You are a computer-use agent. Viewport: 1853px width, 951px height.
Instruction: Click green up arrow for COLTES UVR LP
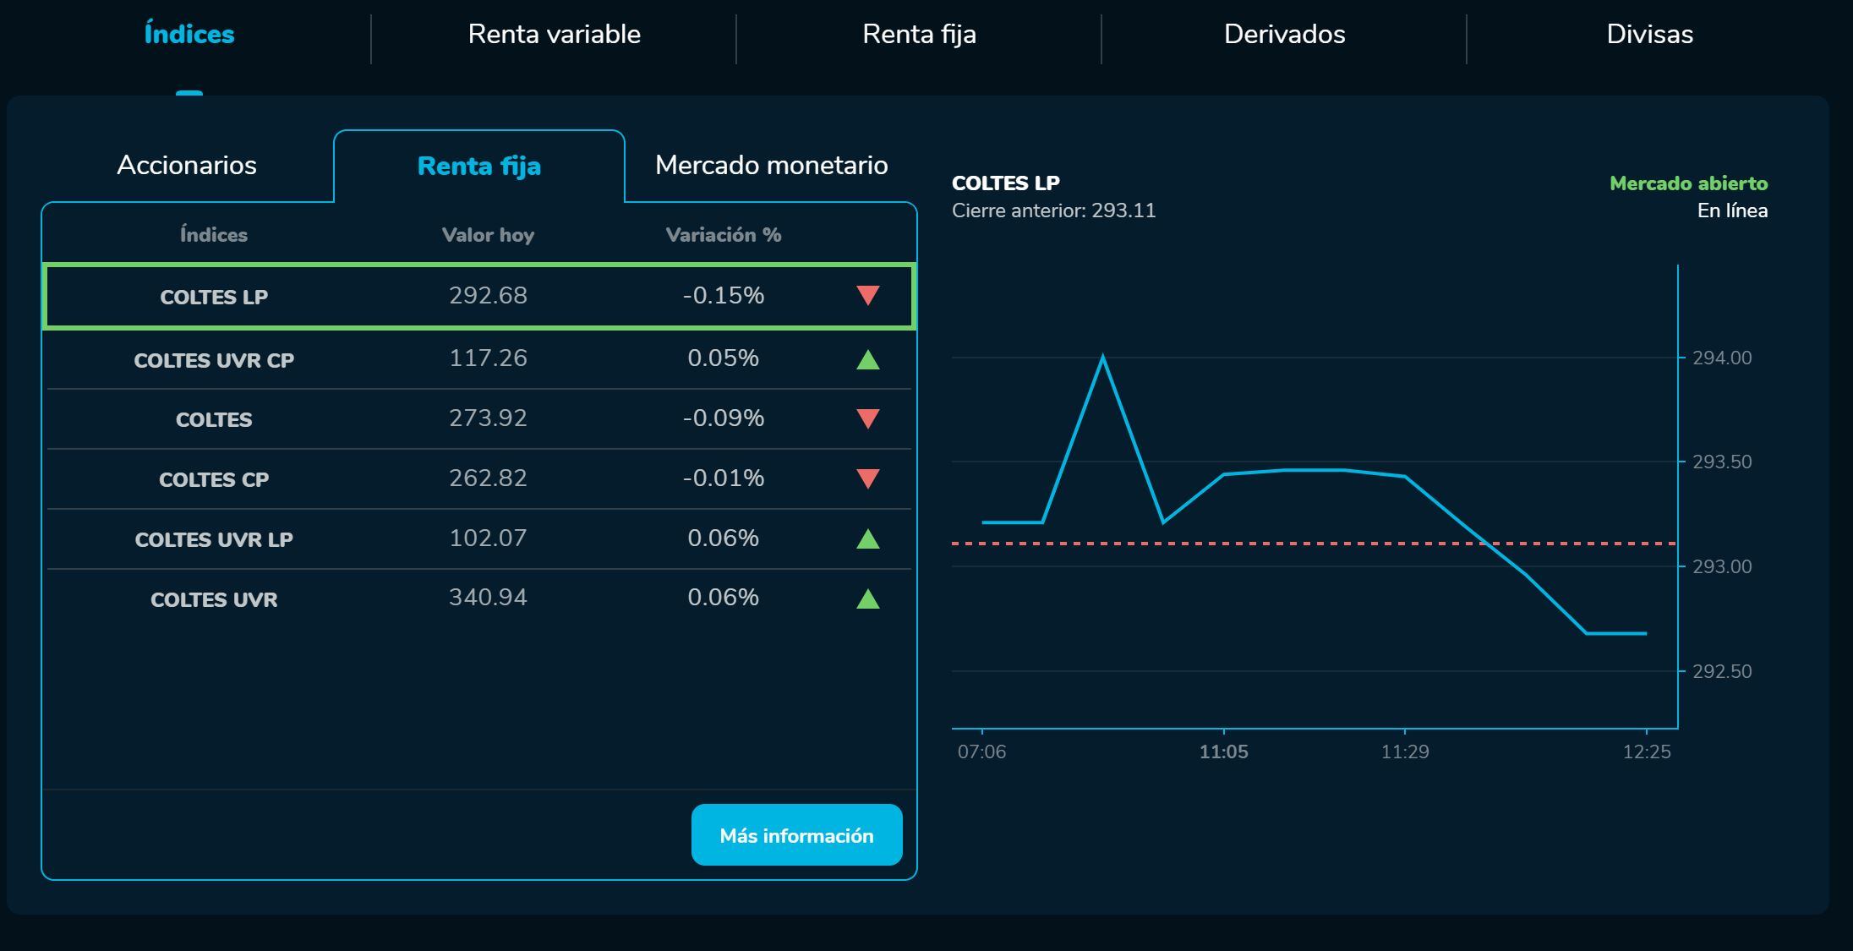click(867, 538)
